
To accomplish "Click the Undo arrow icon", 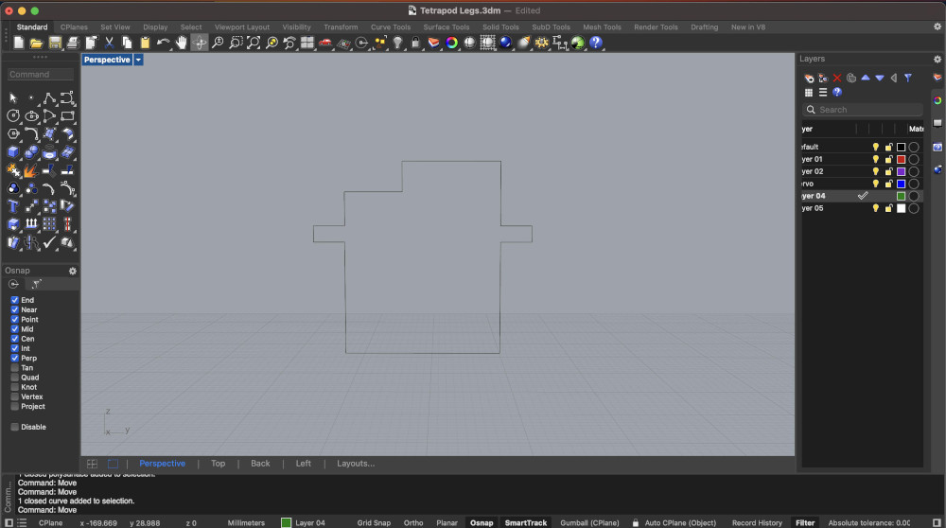I will pos(163,43).
